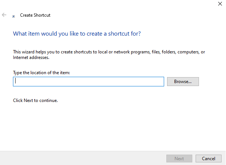Click the blank white area below "Click Next to continue"
226x165 pixels.
coord(111,126)
